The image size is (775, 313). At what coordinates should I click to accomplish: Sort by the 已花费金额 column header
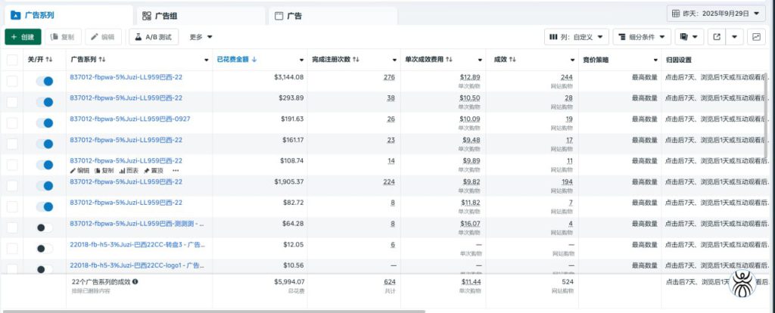(237, 60)
